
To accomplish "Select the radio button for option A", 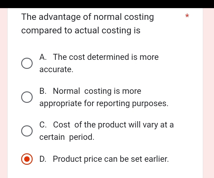I will [27, 63].
